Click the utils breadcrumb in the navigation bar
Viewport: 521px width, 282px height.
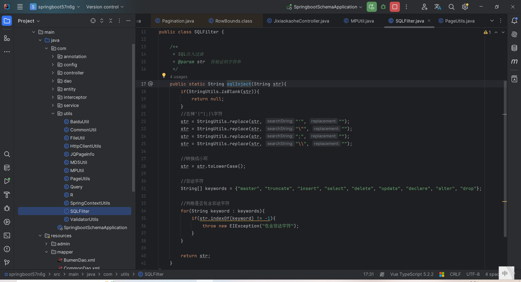pos(125,274)
